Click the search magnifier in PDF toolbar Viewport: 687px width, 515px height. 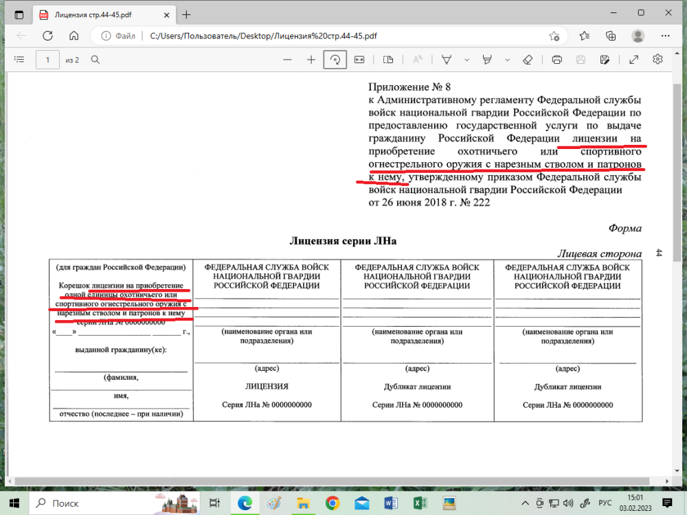[95, 60]
